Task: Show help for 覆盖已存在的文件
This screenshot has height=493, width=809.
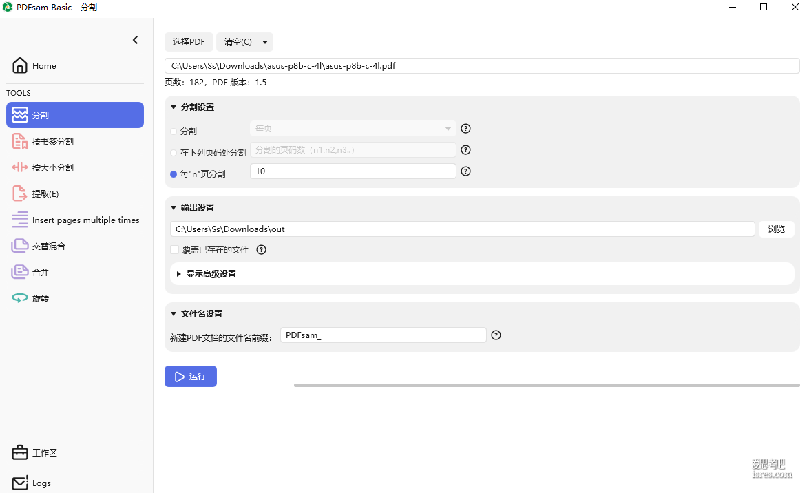Action: [x=262, y=250]
